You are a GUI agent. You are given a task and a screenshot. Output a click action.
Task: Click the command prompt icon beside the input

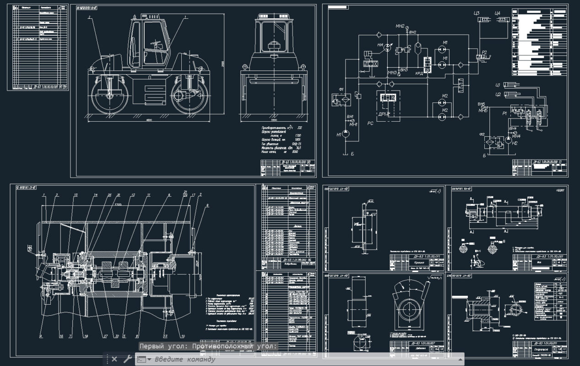pyautogui.click(x=142, y=359)
